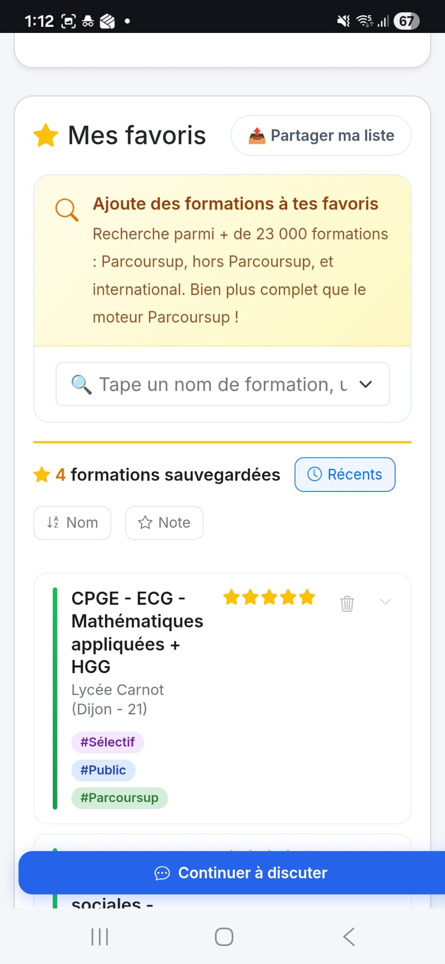Tap the Android recent apps icon
This screenshot has width=445, height=964.
100,937
